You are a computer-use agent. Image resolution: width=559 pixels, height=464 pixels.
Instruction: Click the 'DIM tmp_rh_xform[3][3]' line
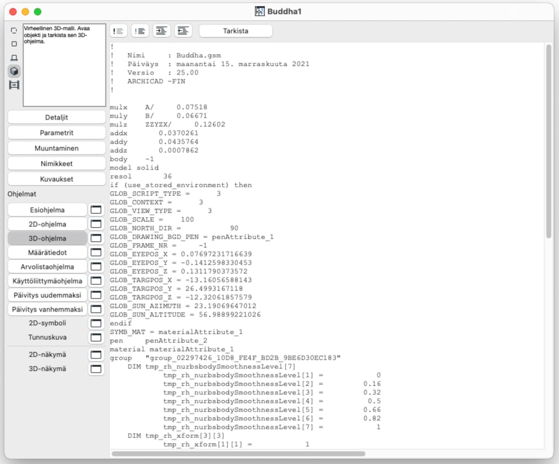(x=176, y=436)
